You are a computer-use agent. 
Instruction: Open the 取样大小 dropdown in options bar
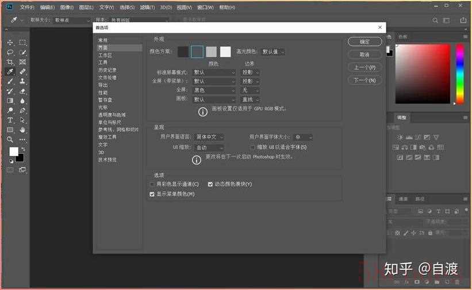[x=72, y=20]
